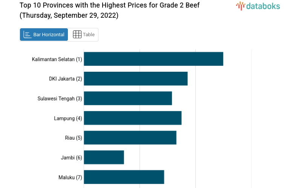Click the DKI Jakarta (2) label
Viewport: 284px width, 188px height.
65,79
